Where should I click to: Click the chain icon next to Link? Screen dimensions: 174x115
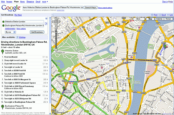[168, 15]
